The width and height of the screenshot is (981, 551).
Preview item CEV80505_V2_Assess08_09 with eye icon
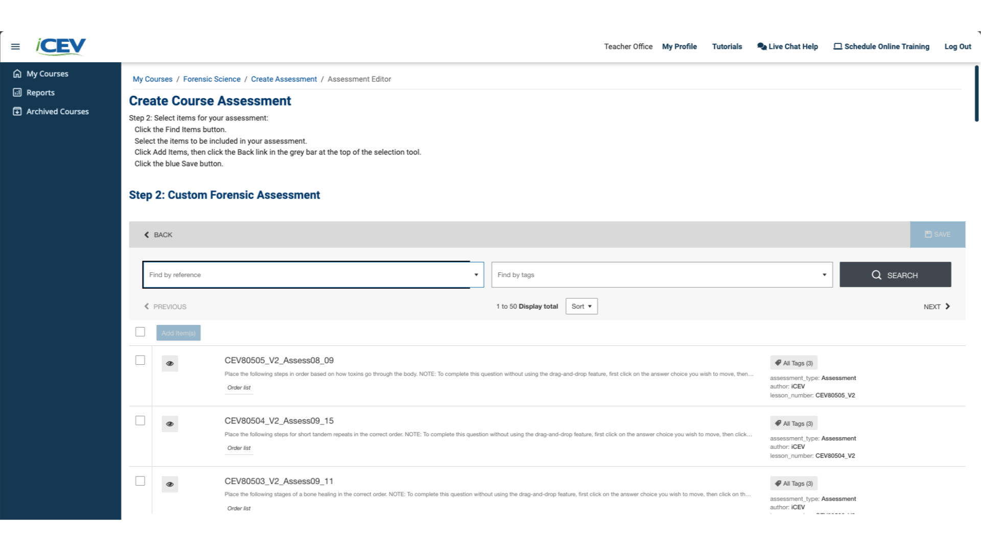pos(170,364)
